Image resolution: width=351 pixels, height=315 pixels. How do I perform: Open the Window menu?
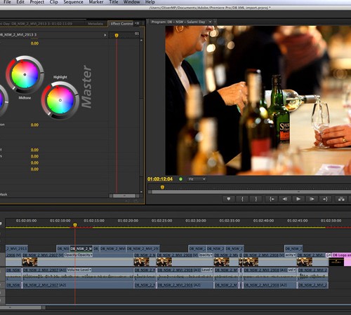(131, 2)
